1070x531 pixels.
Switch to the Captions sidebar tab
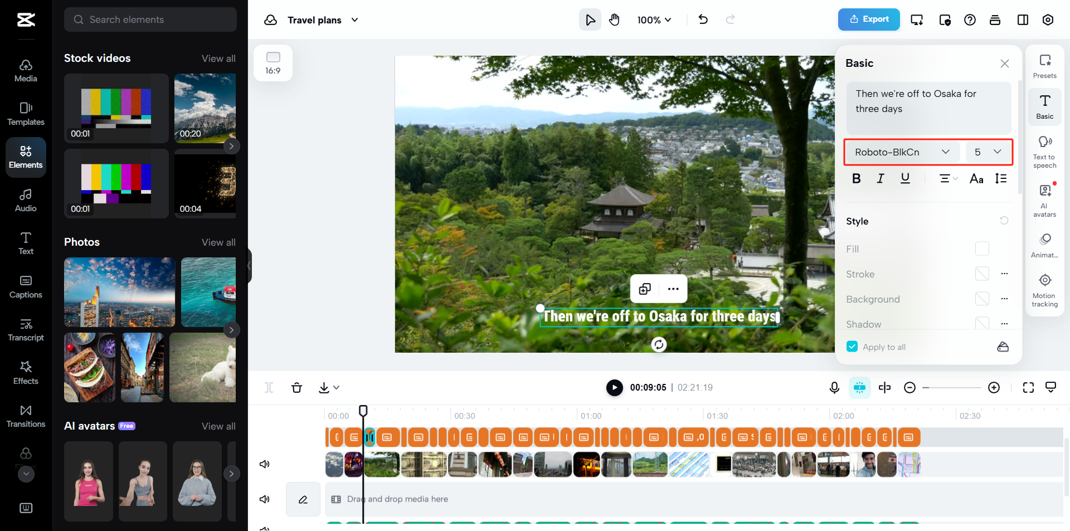pyautogui.click(x=26, y=286)
